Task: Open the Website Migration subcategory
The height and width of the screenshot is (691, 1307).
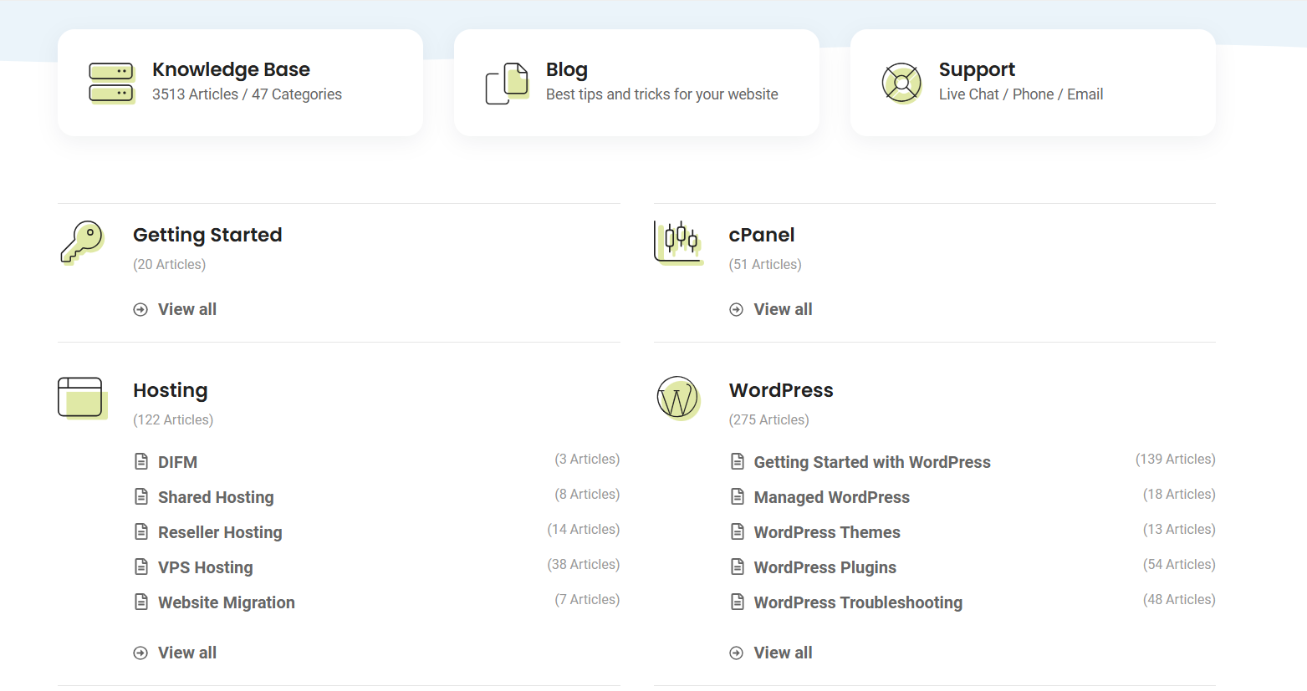Action: click(x=227, y=602)
